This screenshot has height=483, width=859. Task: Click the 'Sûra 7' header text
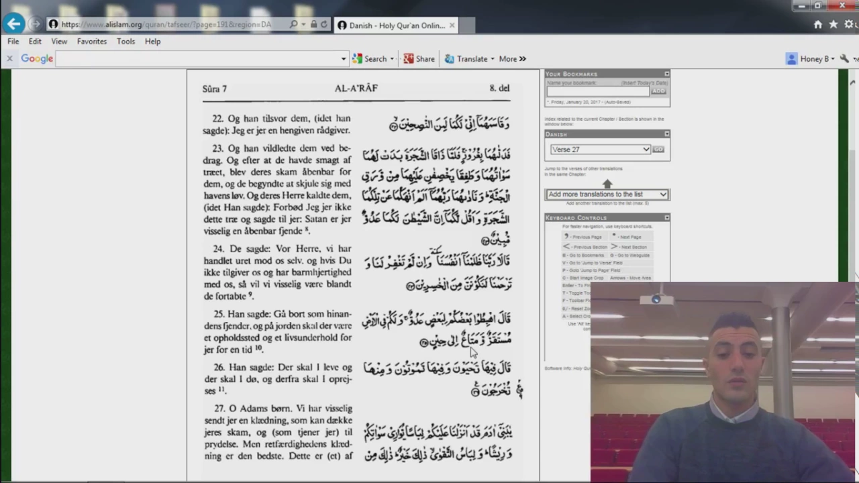click(215, 89)
